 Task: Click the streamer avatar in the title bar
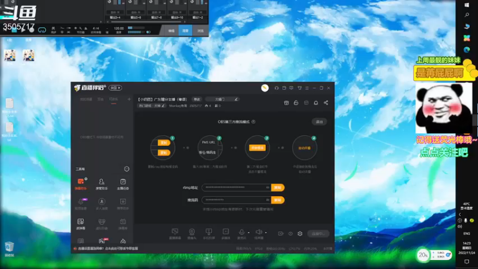(265, 88)
